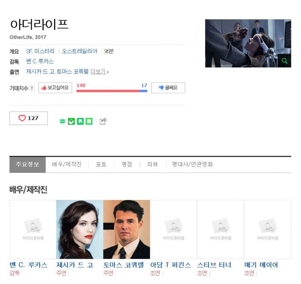The width and height of the screenshot is (301, 284).
Task: Share via the Naver blog icon
Action: (62, 121)
